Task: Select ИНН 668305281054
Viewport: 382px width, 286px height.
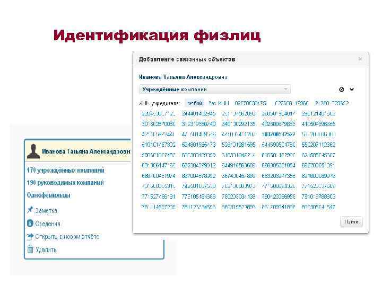Action: click(x=279, y=165)
